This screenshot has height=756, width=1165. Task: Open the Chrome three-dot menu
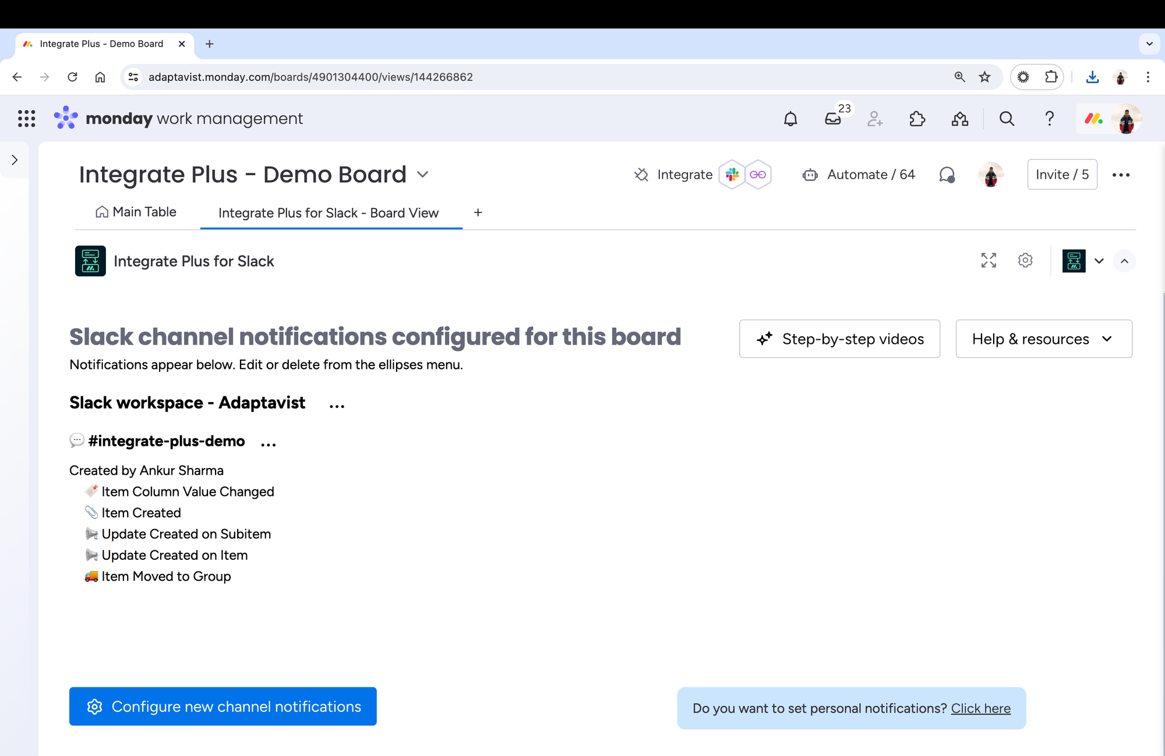tap(1148, 77)
